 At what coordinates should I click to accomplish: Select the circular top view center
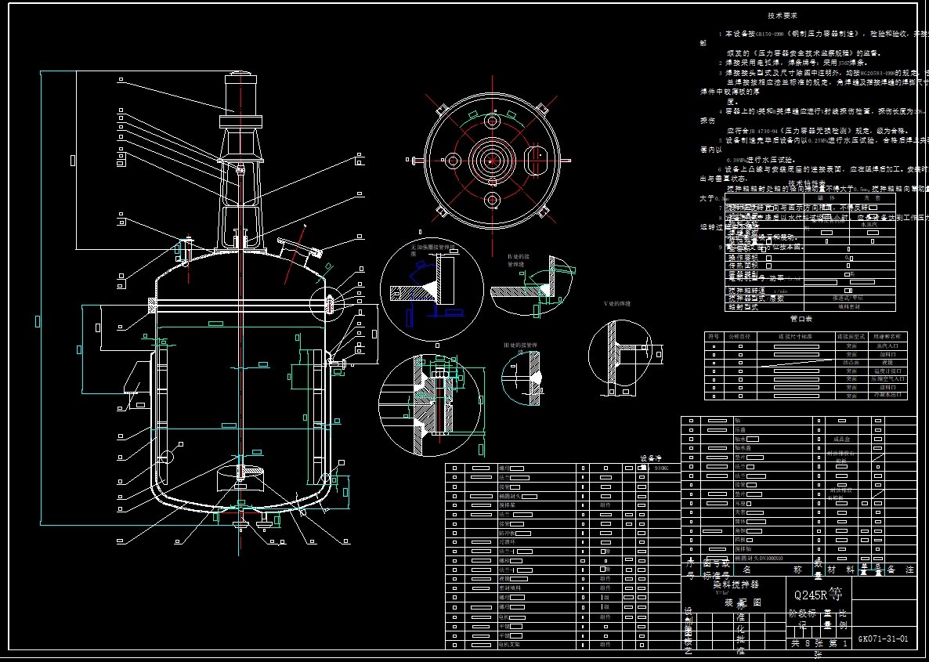[491, 159]
